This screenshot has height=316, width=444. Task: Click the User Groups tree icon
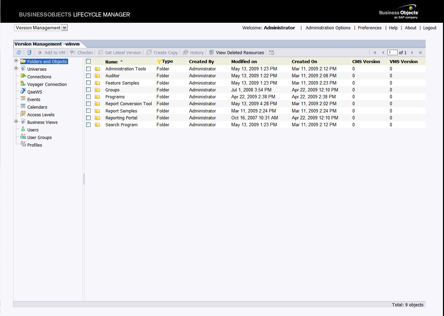click(23, 137)
